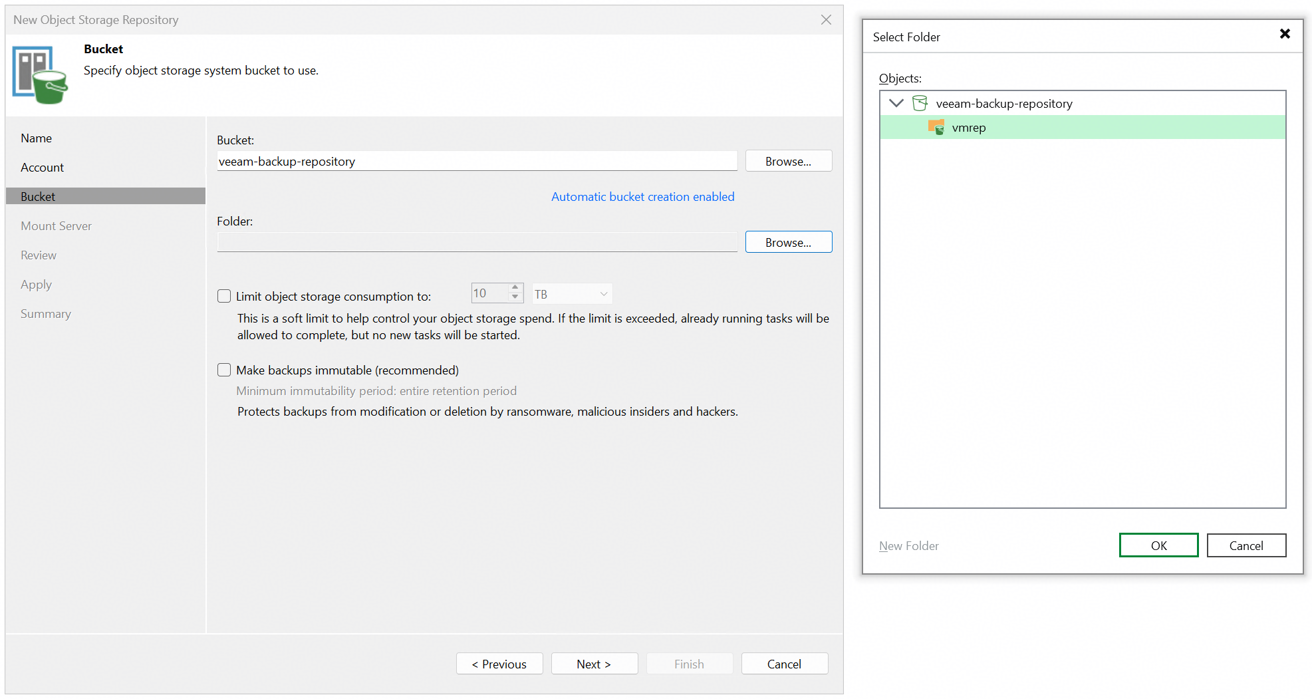Click the object storage bucket wizard icon
Screen dimensions: 1312x699
tap(40, 74)
